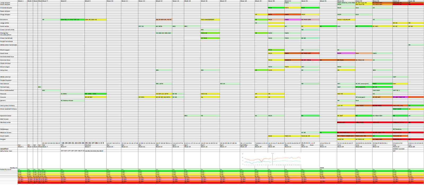Click the 'HIGH ELMS' green cell

(400, 109)
